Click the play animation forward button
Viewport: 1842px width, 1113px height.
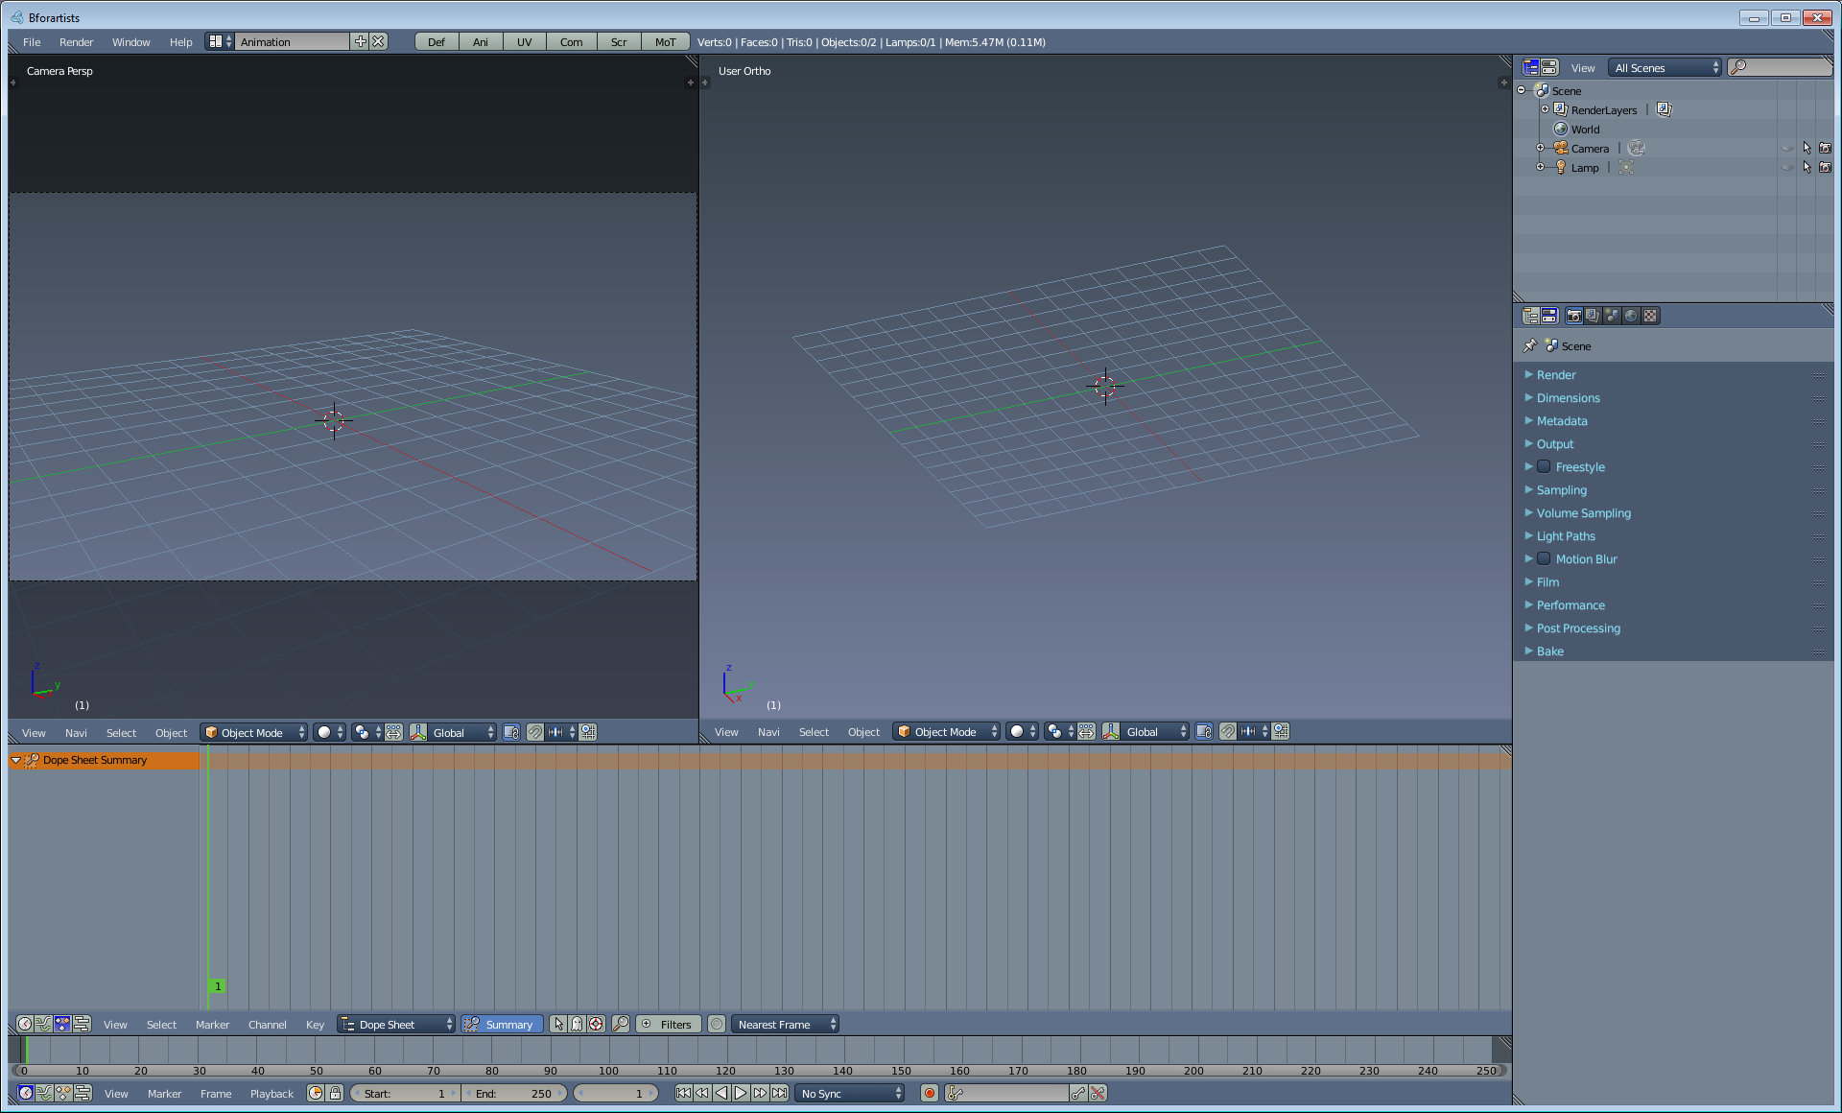click(741, 1093)
